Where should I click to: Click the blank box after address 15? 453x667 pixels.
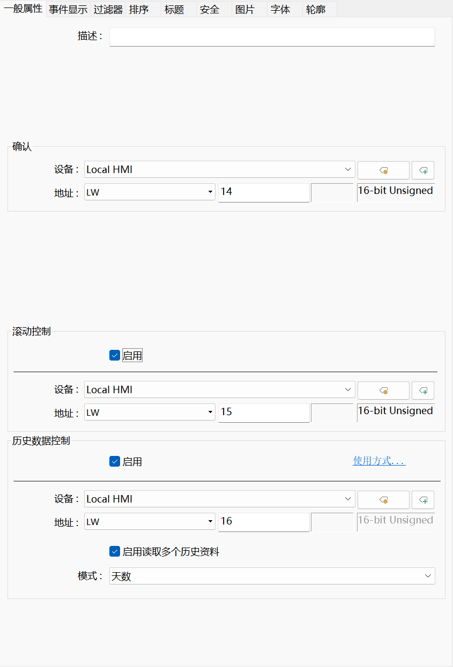[x=332, y=413]
